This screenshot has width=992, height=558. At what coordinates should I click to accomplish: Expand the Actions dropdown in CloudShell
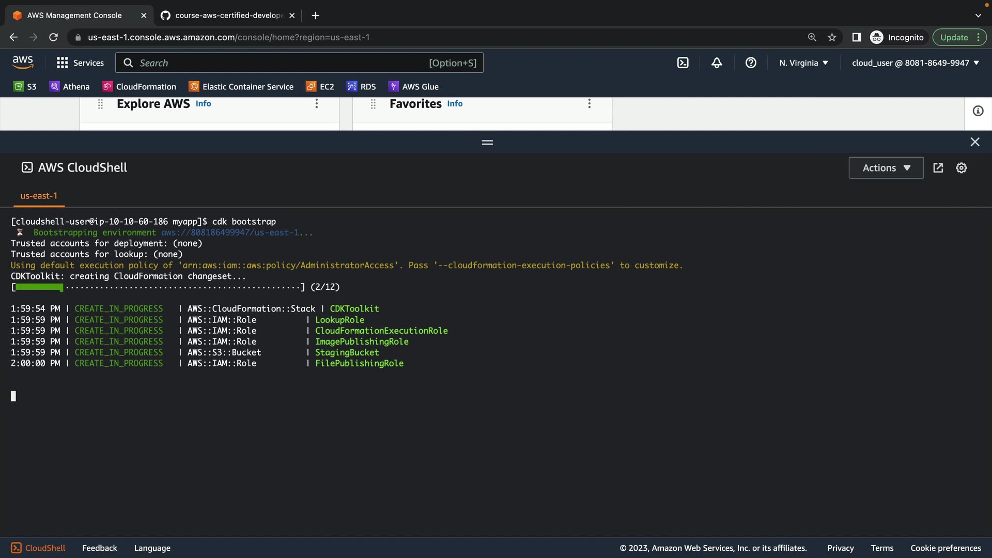(886, 168)
